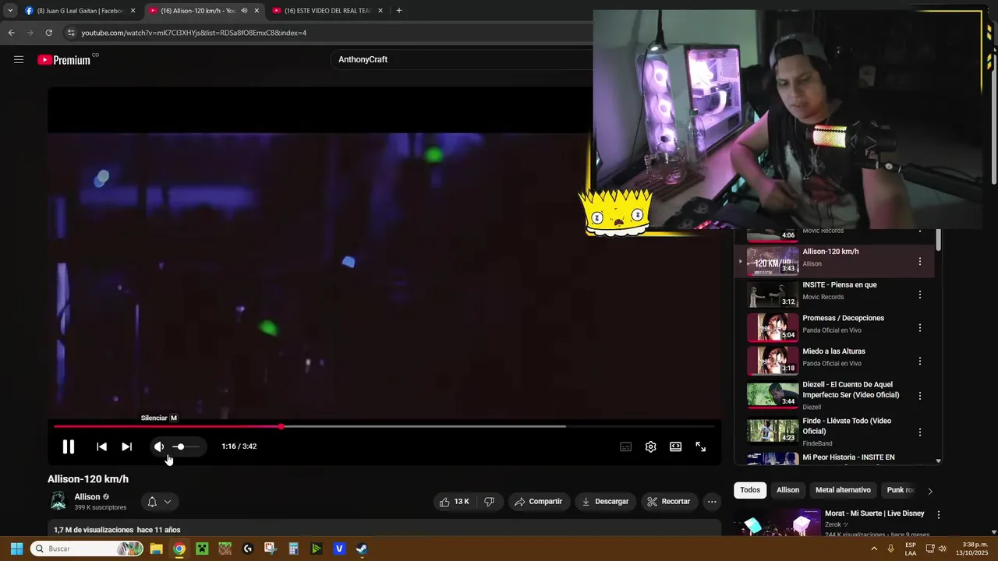The image size is (998, 561).
Task: Click the Allison-120 km/h playlist thumbnail
Action: pyautogui.click(x=773, y=261)
